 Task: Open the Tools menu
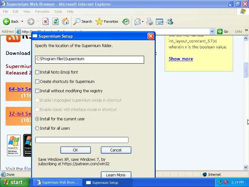(58, 12)
